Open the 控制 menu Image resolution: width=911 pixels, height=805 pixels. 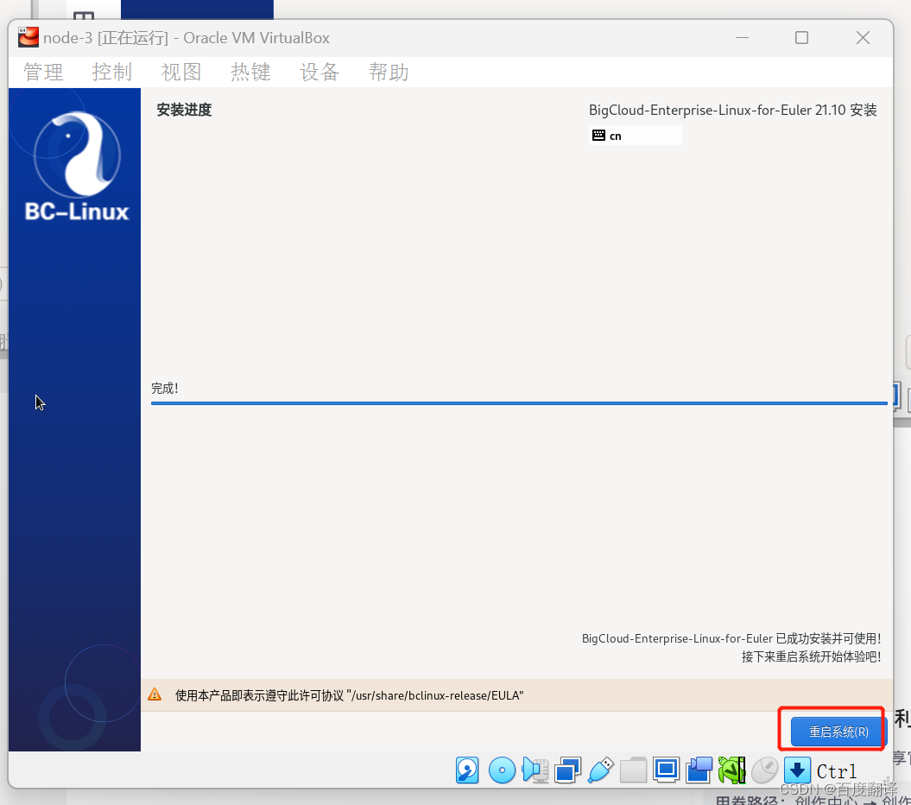click(x=111, y=73)
